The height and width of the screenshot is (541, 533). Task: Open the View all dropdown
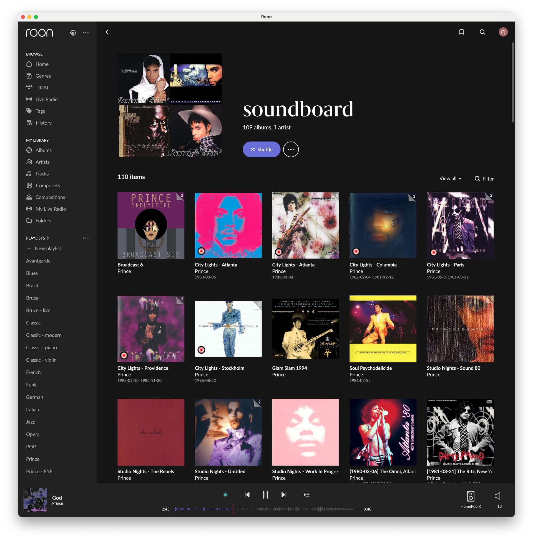coord(450,178)
